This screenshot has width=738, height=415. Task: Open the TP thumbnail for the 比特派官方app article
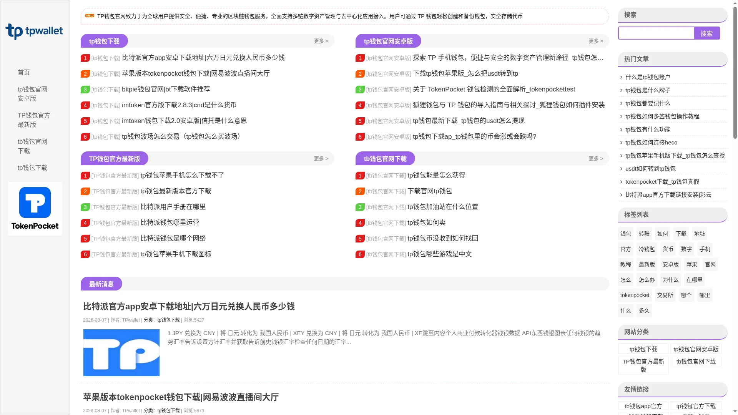click(x=121, y=352)
